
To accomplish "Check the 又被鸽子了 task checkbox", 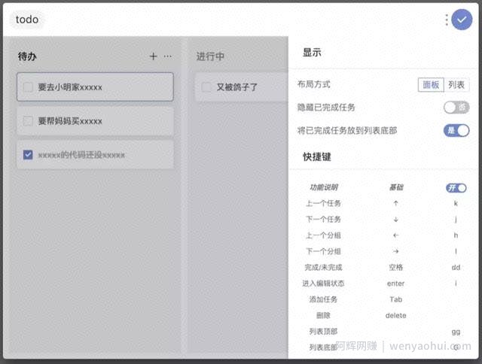I will (x=206, y=87).
